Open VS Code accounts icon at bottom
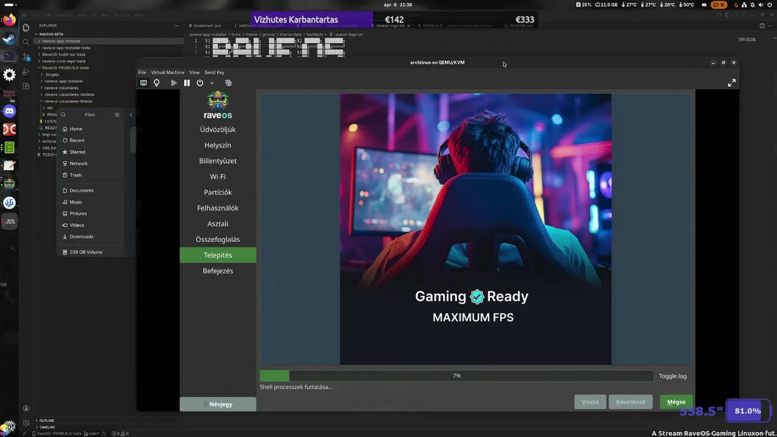Image resolution: width=777 pixels, height=437 pixels. tap(26, 408)
